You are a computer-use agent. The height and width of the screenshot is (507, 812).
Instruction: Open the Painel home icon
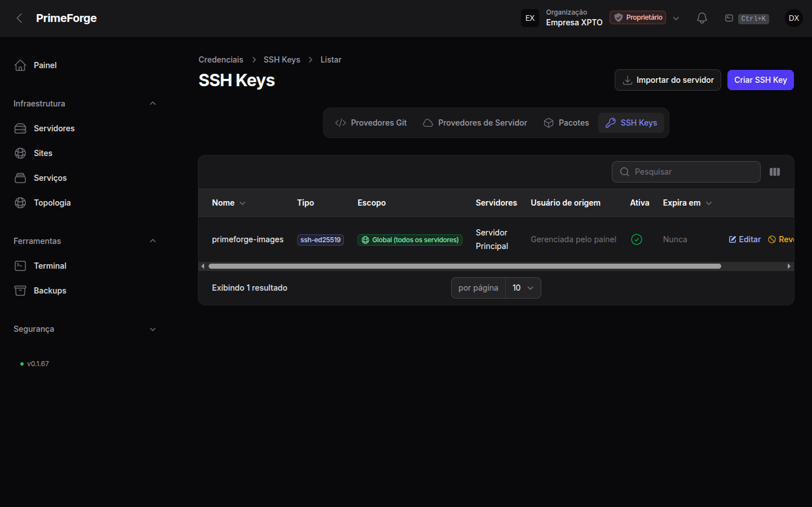20,65
